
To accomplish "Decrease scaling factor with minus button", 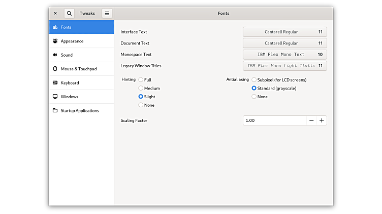I will point(311,120).
